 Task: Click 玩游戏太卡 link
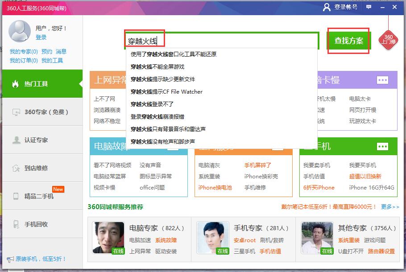362,121
